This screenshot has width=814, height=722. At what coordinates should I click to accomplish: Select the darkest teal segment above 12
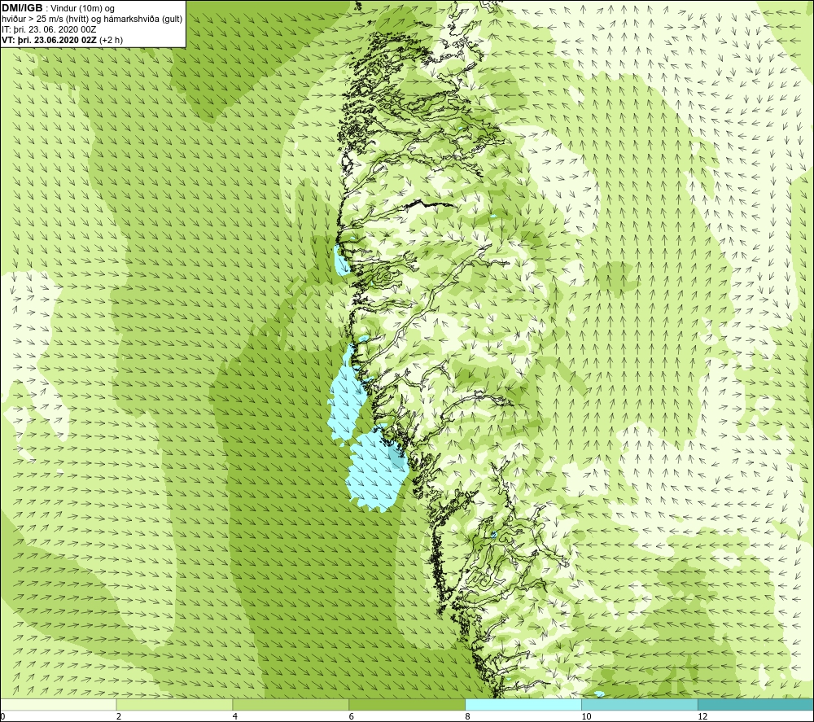point(756,704)
